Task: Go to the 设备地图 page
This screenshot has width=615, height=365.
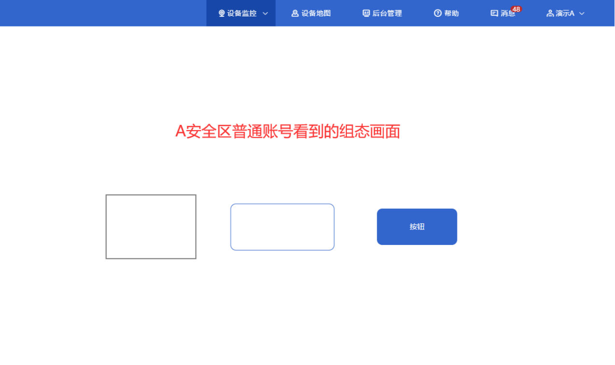Action: (x=316, y=14)
